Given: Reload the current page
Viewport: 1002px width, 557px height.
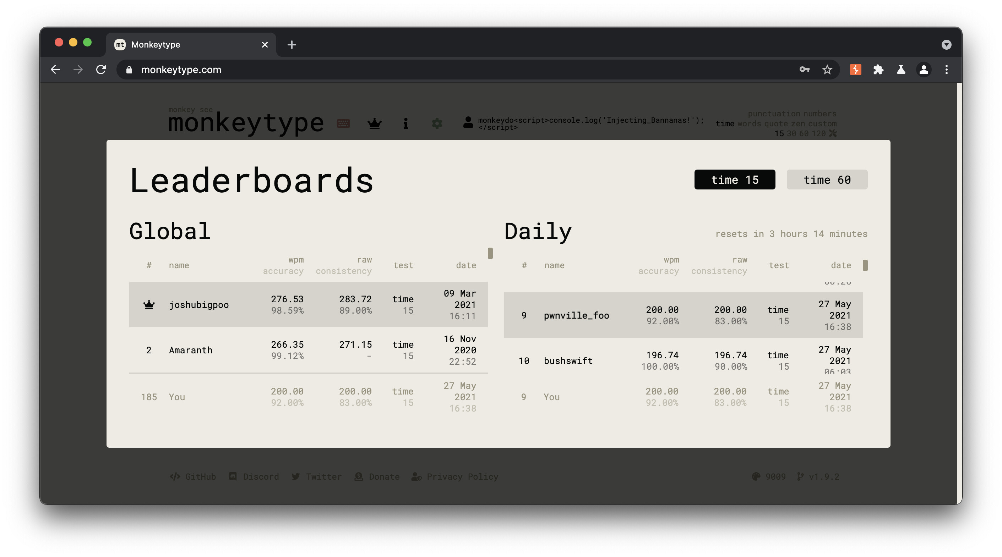Looking at the screenshot, I should point(101,70).
